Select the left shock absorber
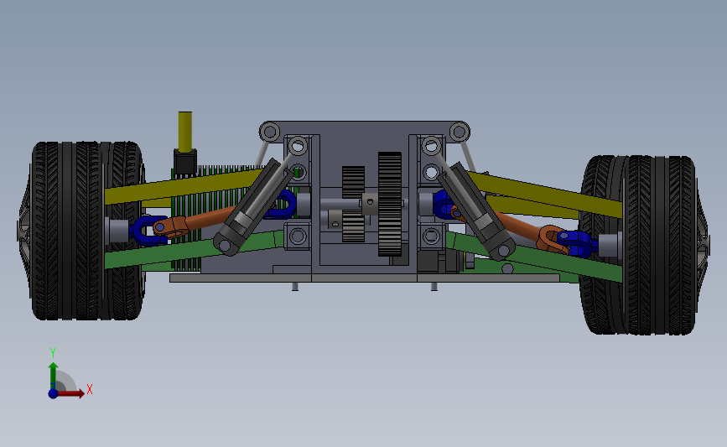The height and width of the screenshot is (447, 727). coord(252,207)
